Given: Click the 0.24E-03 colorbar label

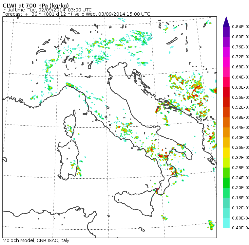Looking at the screenshot, I should [240, 178].
